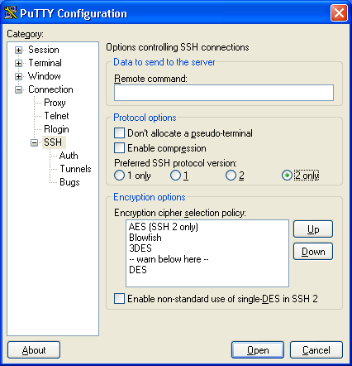
Task: Open the Bugs settings panel
Action: pos(69,182)
